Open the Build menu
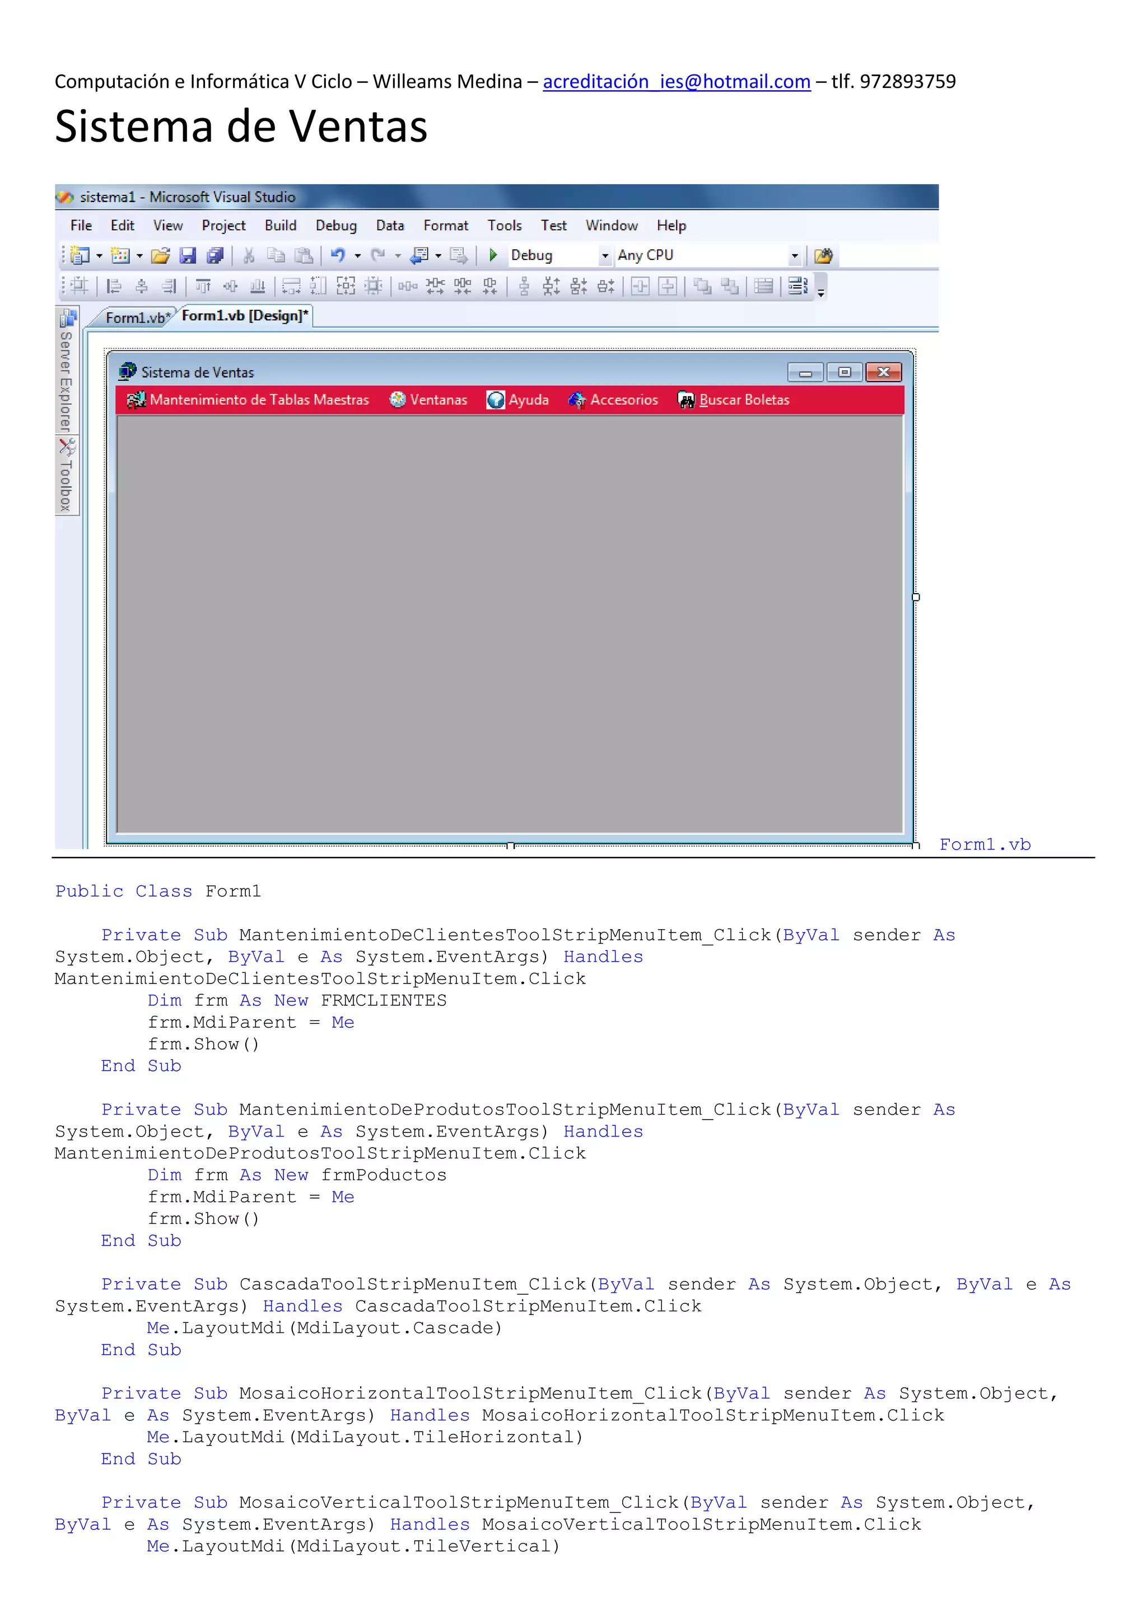 click(279, 225)
